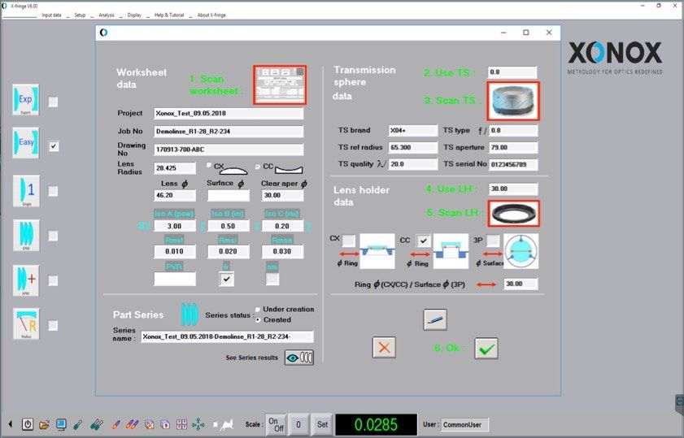Viewport: 684px width, 438px height.
Task: Click the scan worksheet thumbnail
Action: tap(280, 85)
